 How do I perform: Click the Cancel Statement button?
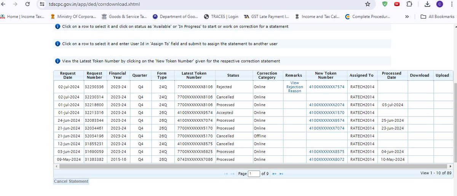tap(71, 182)
